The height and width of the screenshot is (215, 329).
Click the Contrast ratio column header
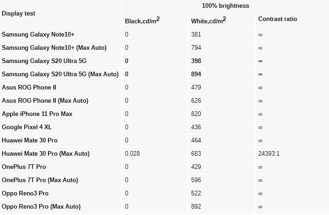tap(277, 19)
